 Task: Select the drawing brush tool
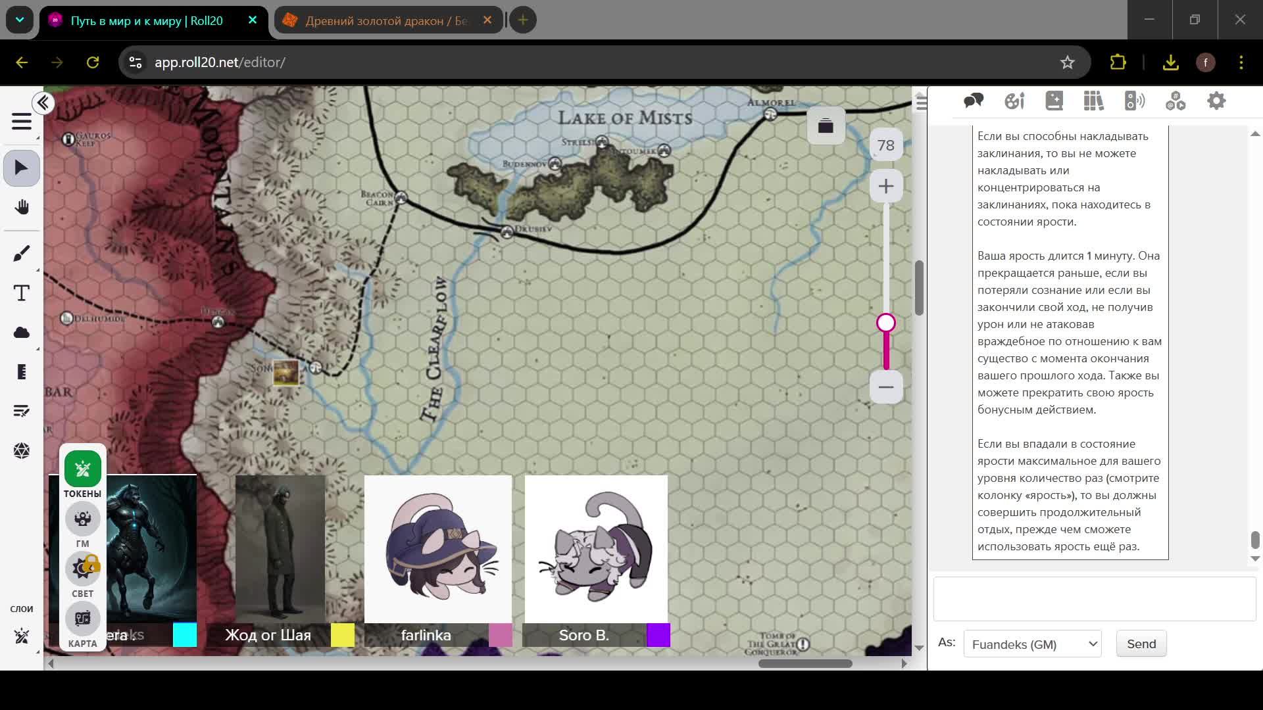[22, 254]
